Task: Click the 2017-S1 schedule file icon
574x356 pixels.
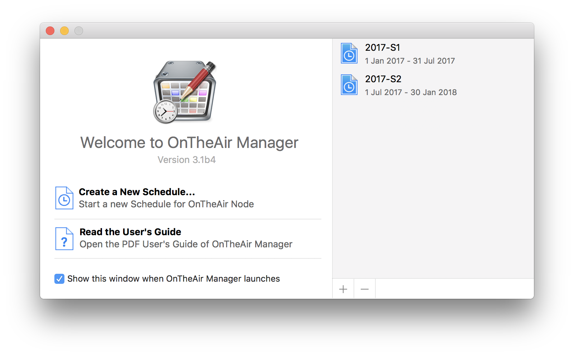Action: (349, 53)
